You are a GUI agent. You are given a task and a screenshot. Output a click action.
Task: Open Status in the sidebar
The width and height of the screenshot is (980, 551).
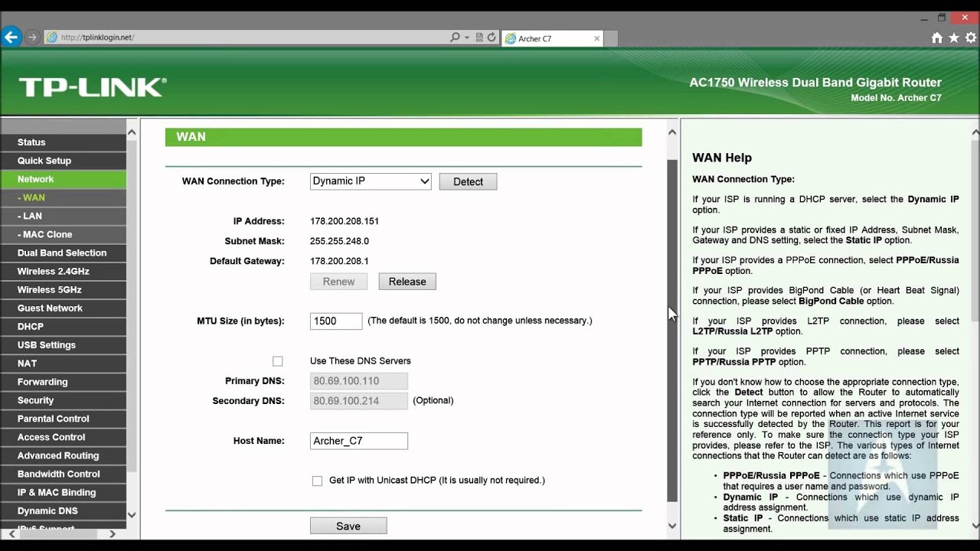pos(63,142)
